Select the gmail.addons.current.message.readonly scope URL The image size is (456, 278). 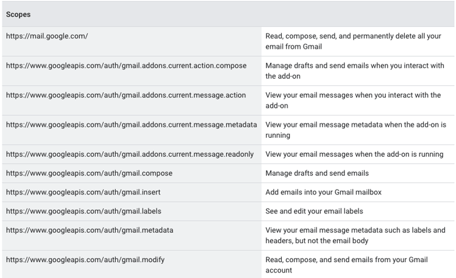(130, 154)
